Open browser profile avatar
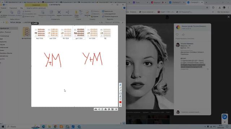 pos(224,8)
